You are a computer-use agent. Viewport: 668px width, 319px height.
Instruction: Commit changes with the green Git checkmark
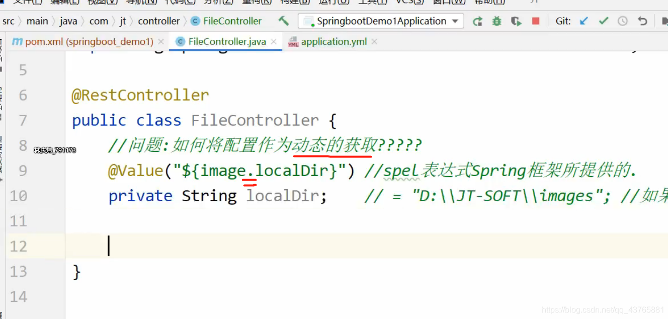point(604,21)
